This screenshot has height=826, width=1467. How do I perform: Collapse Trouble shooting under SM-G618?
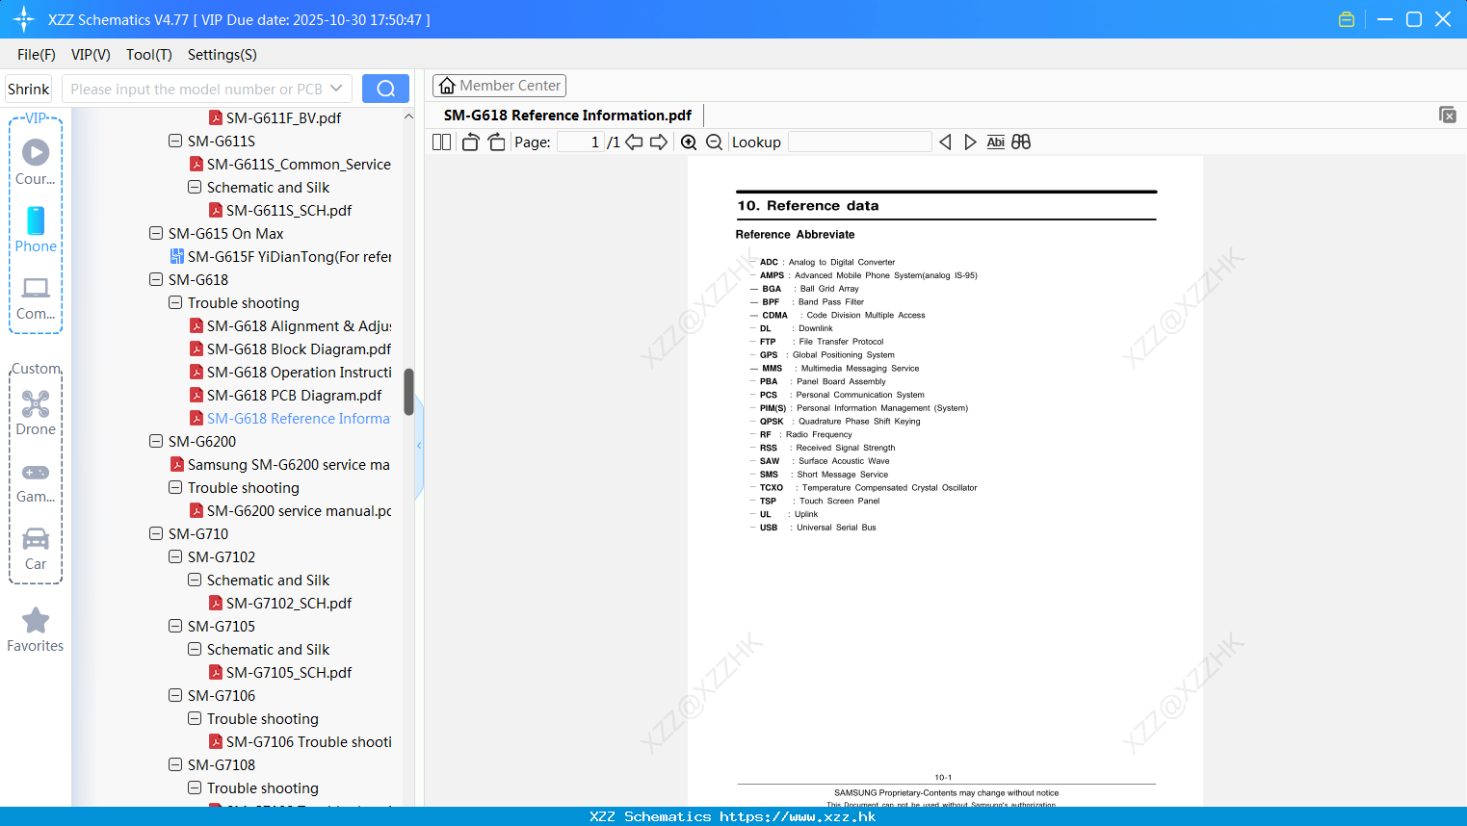[x=175, y=302]
